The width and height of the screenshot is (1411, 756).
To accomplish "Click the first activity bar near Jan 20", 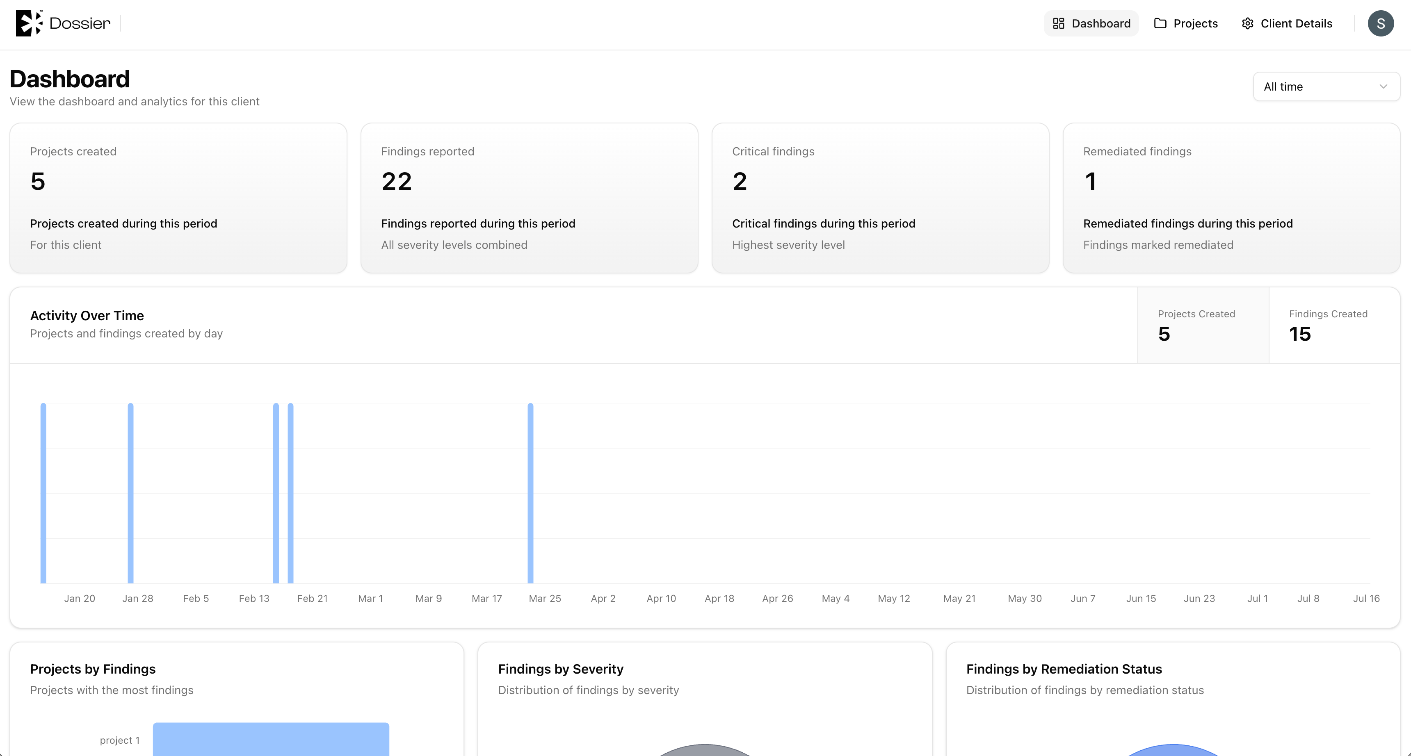I will point(43,493).
